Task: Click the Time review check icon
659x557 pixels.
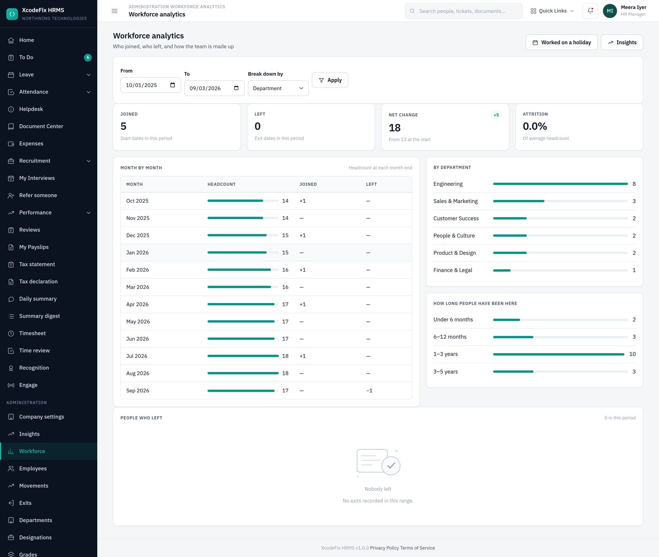Action: [11, 350]
